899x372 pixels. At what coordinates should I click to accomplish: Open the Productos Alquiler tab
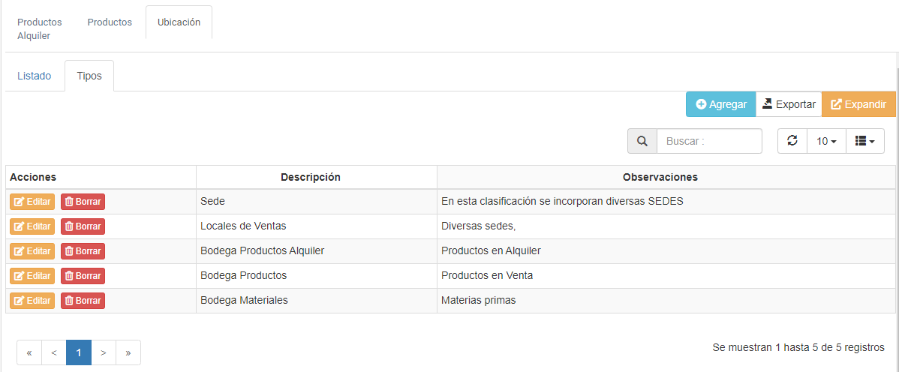point(39,28)
